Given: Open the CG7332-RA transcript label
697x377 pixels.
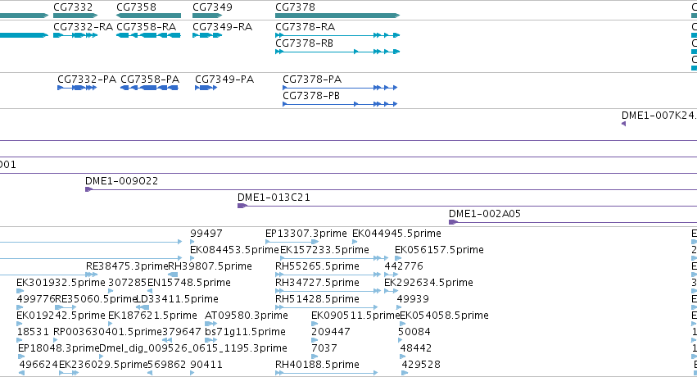Looking at the screenshot, I should click(83, 27).
